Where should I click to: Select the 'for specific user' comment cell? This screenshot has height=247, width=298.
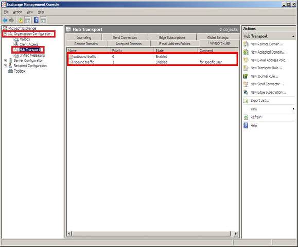pos(211,62)
